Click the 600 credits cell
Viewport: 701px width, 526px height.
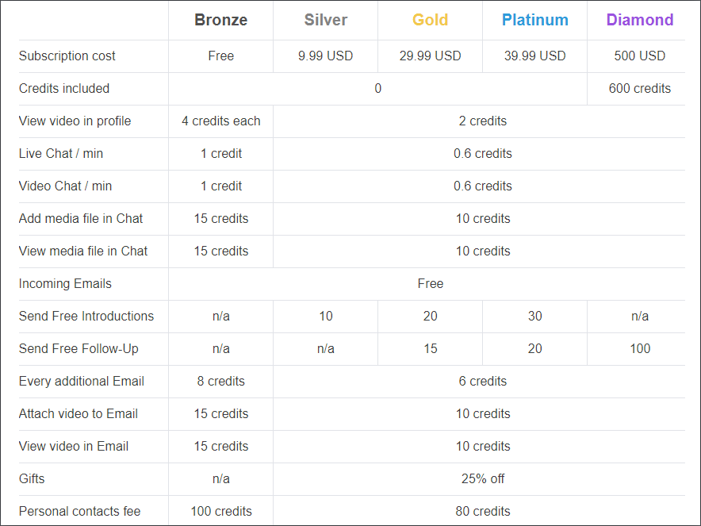coord(640,89)
